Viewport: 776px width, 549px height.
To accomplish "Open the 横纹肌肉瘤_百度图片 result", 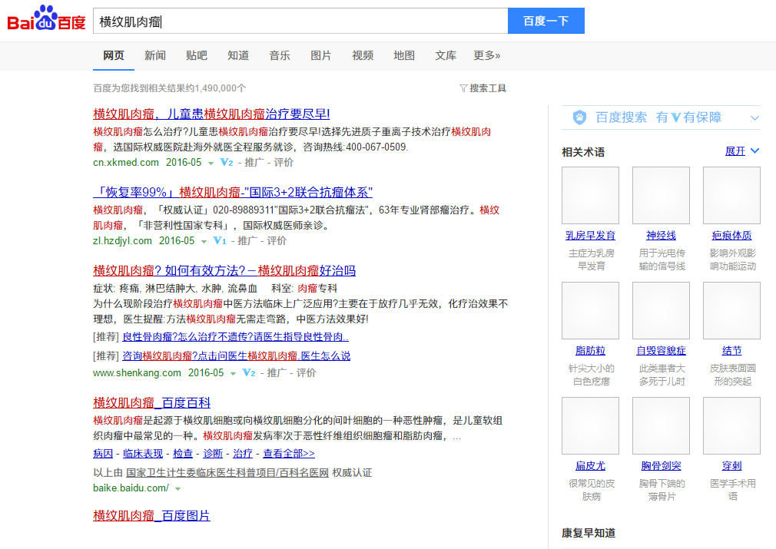I will (151, 515).
